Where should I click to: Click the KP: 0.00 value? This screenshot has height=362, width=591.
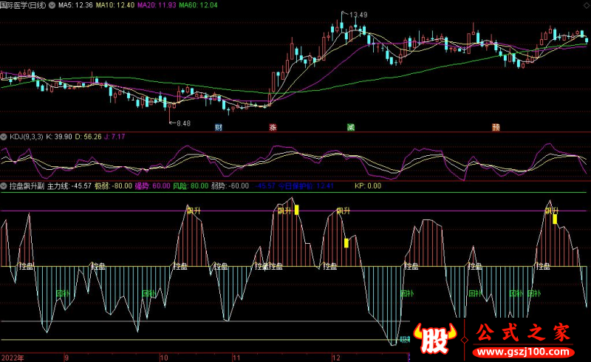368,186
